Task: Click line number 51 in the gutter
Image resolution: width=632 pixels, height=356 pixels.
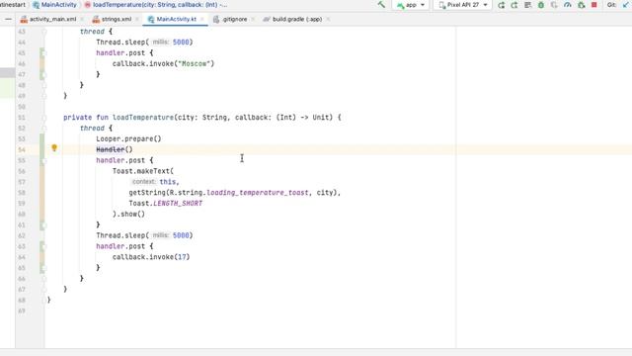Action: 22,118
